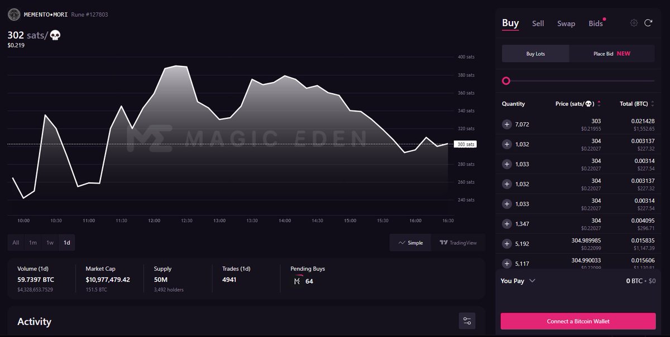Add the 1,347 quantity lot with plus icon
This screenshot has height=337, width=670.
507,224
